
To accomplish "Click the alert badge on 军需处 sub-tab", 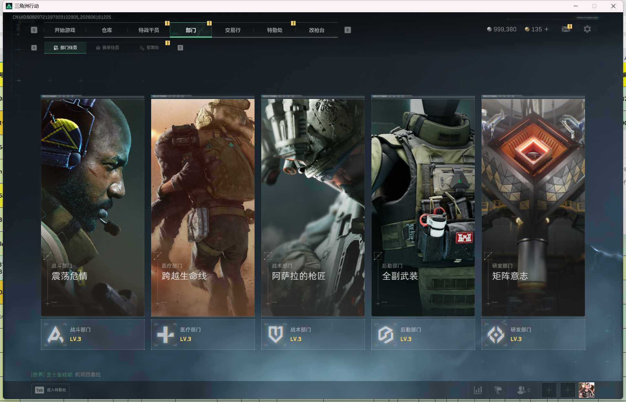I will pos(167,43).
